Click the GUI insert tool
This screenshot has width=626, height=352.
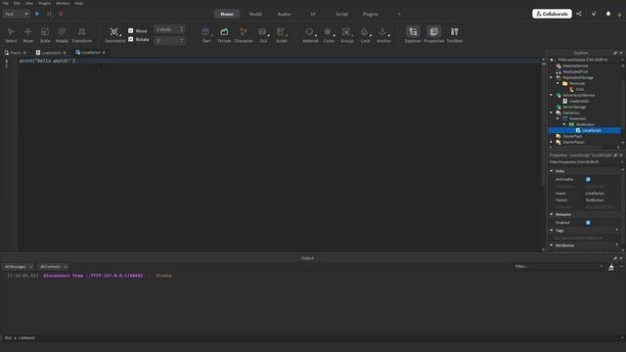pos(263,35)
